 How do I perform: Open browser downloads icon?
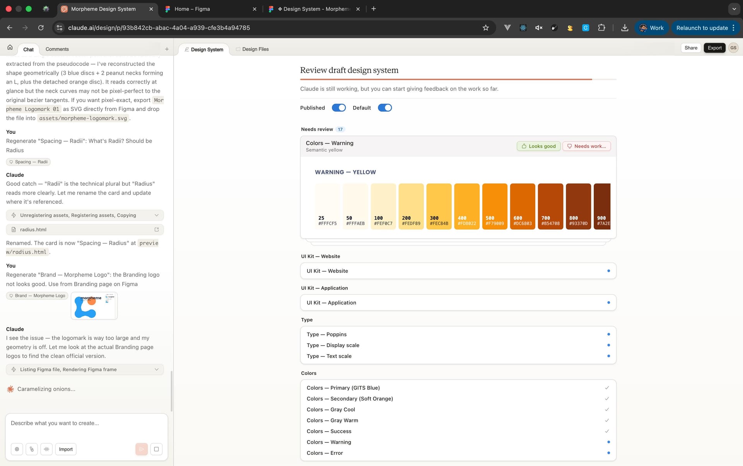[625, 28]
